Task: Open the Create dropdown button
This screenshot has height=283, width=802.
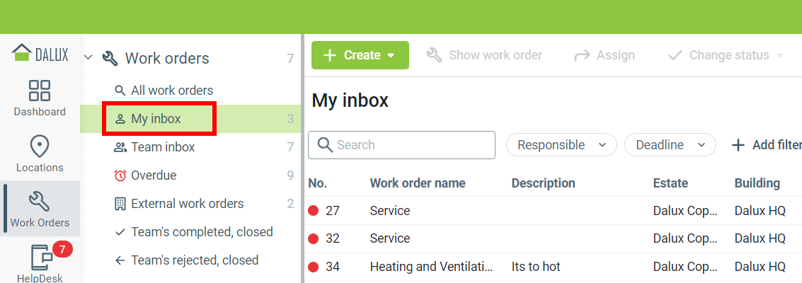Action: tap(360, 55)
